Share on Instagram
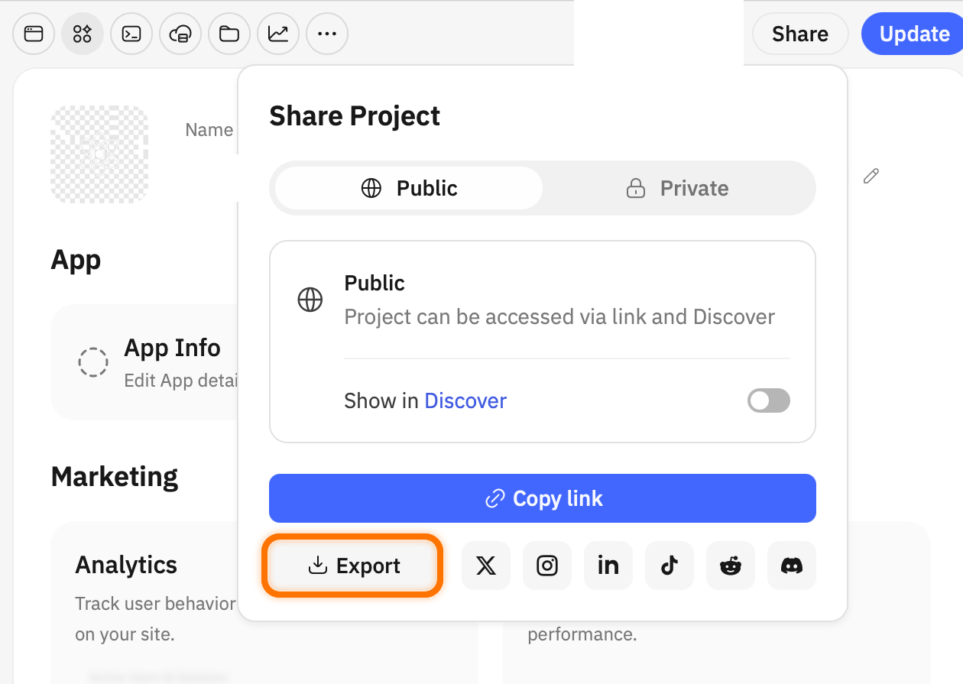The width and height of the screenshot is (963, 684). pyautogui.click(x=547, y=566)
